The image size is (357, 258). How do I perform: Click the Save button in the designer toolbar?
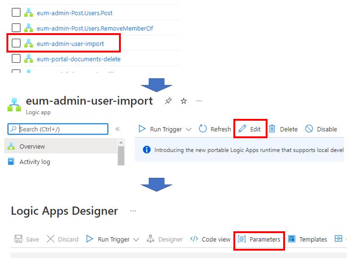26,239
